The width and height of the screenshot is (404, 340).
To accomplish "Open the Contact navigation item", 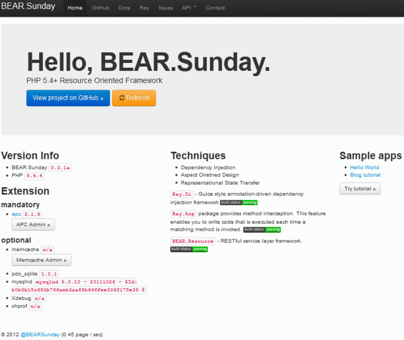I will click(x=215, y=8).
